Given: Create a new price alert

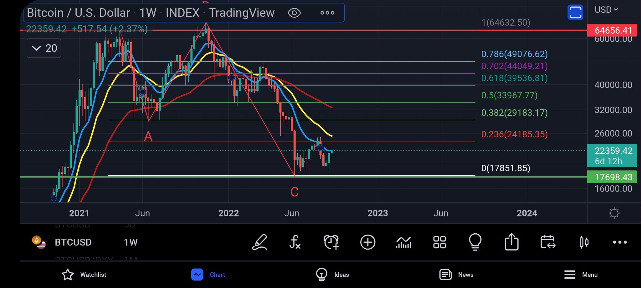Looking at the screenshot, I should coord(331,242).
